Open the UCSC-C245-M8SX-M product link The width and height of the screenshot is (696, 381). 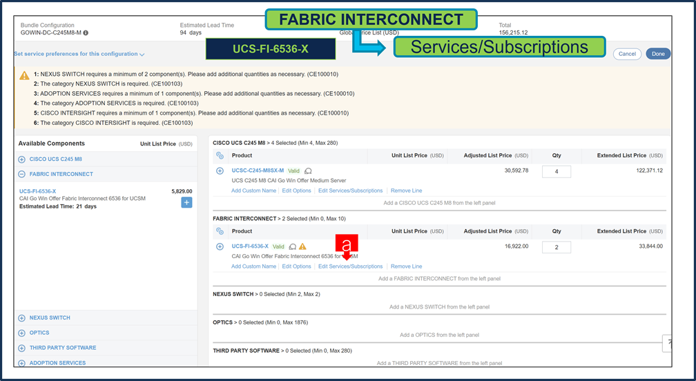pyautogui.click(x=258, y=170)
